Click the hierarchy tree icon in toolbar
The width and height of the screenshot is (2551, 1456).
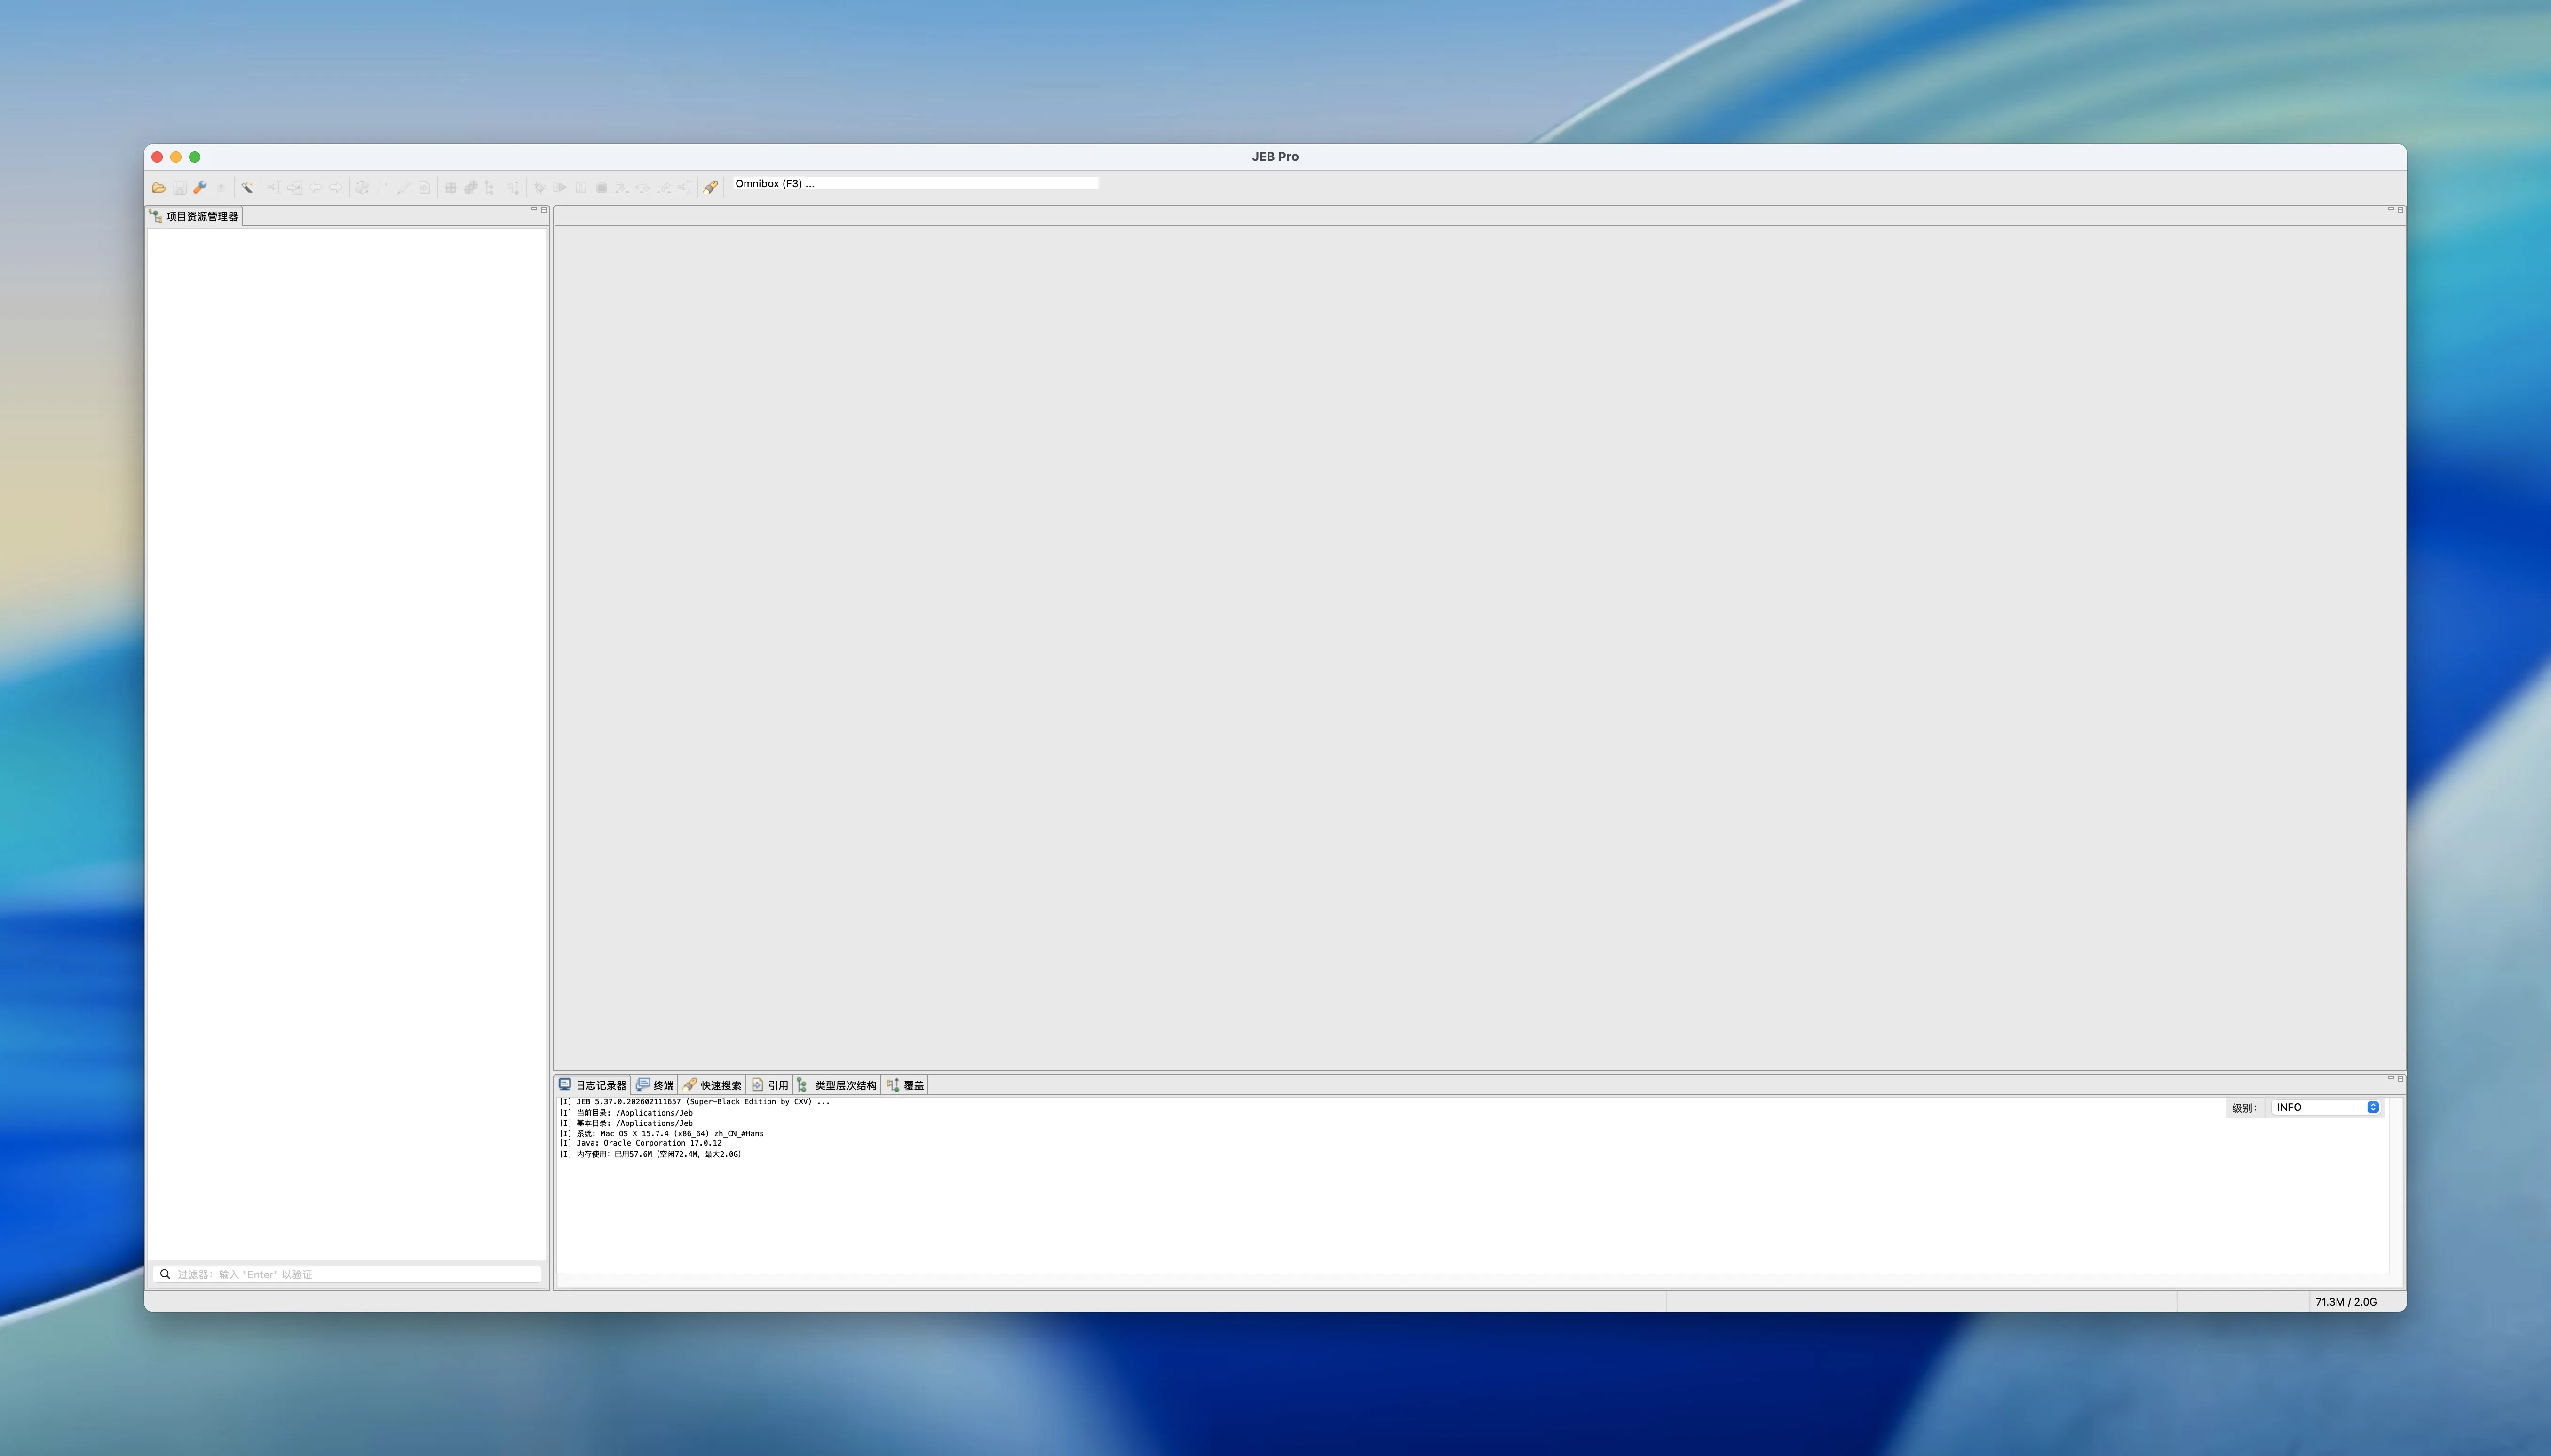490,187
